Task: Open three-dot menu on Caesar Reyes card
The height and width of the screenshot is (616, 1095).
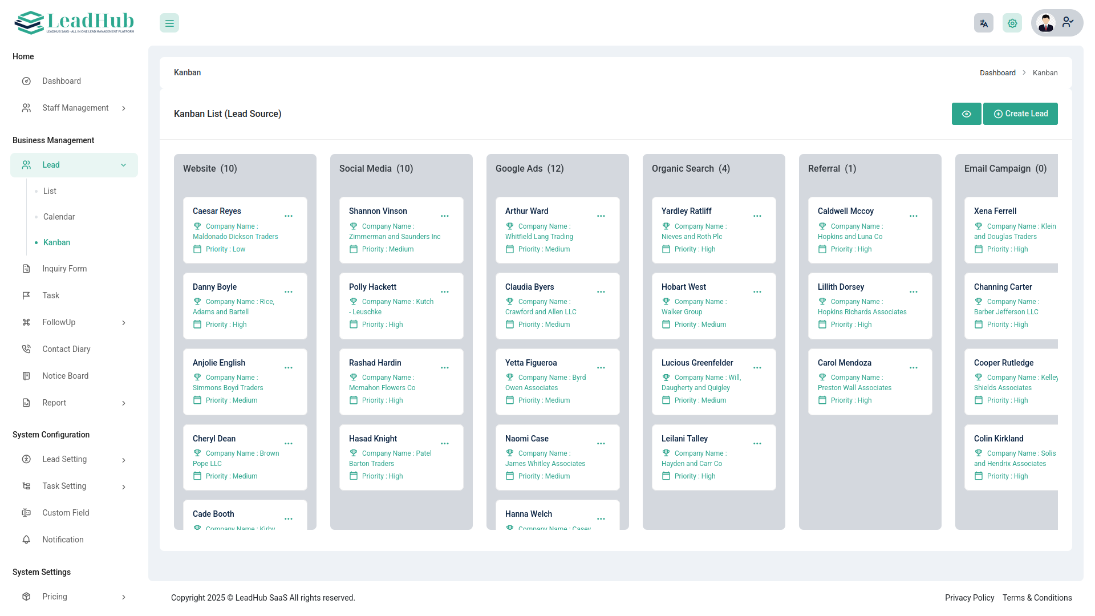Action: (289, 216)
